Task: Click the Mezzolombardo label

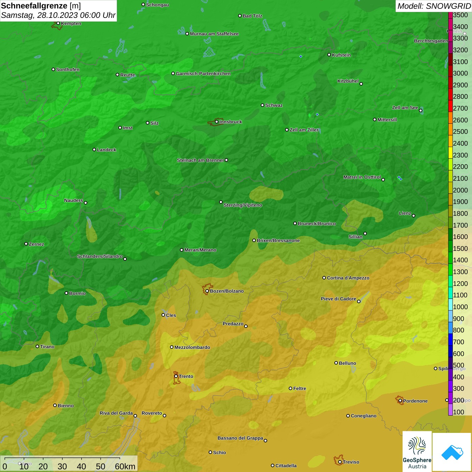Action: coord(192,347)
